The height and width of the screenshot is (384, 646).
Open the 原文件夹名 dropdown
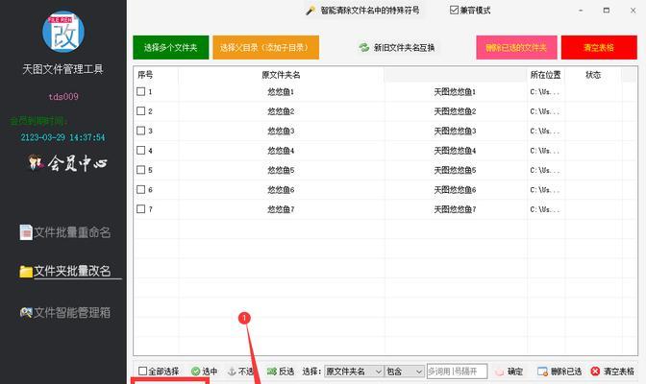(x=354, y=372)
